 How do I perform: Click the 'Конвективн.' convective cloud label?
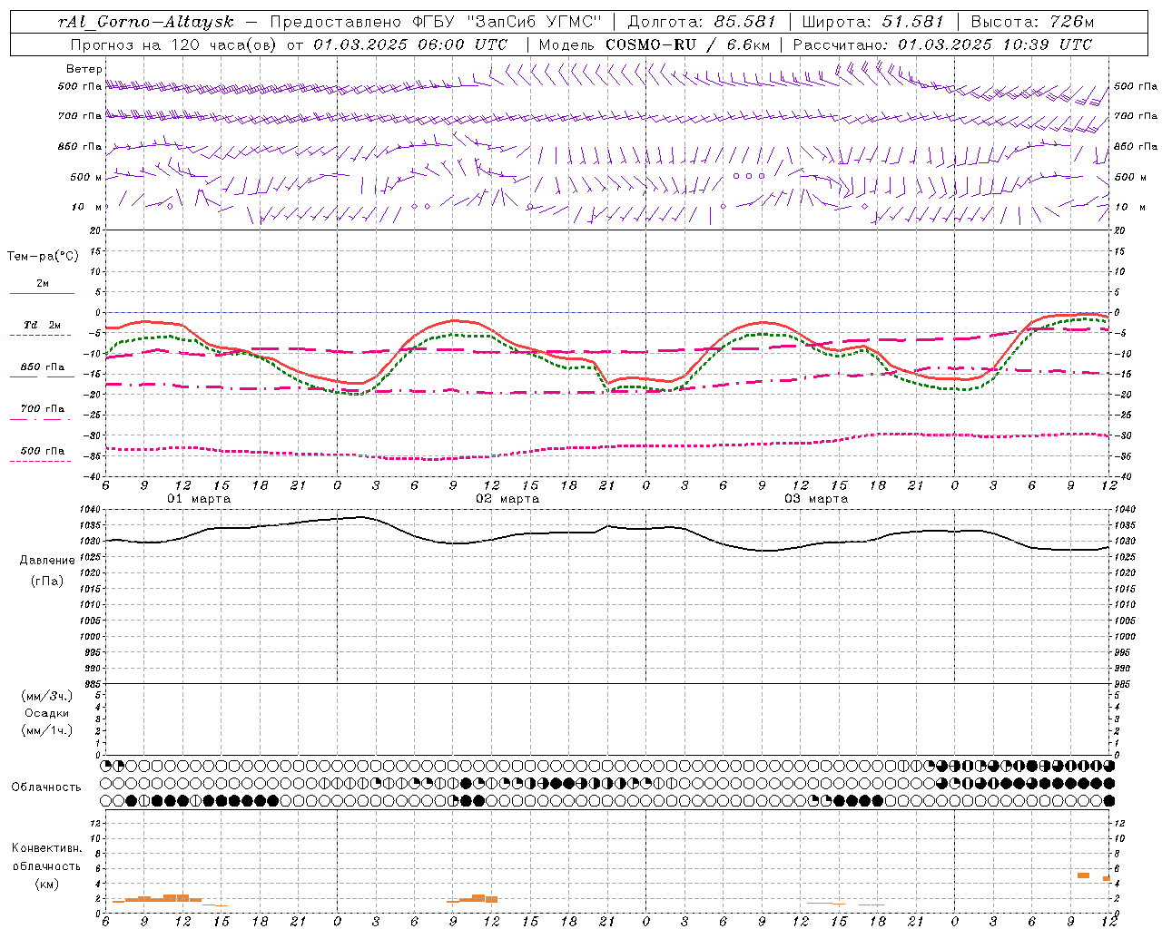46,848
